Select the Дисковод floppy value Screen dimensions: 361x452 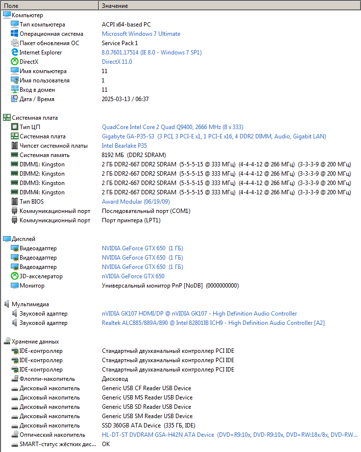115,379
